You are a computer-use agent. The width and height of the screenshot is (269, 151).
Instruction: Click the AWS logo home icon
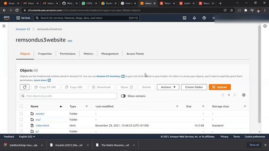click(7, 18)
